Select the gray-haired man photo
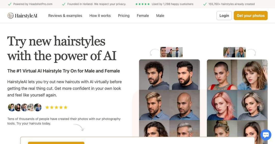Screen dimensions: 275x144 pyautogui.click(x=185, y=129)
